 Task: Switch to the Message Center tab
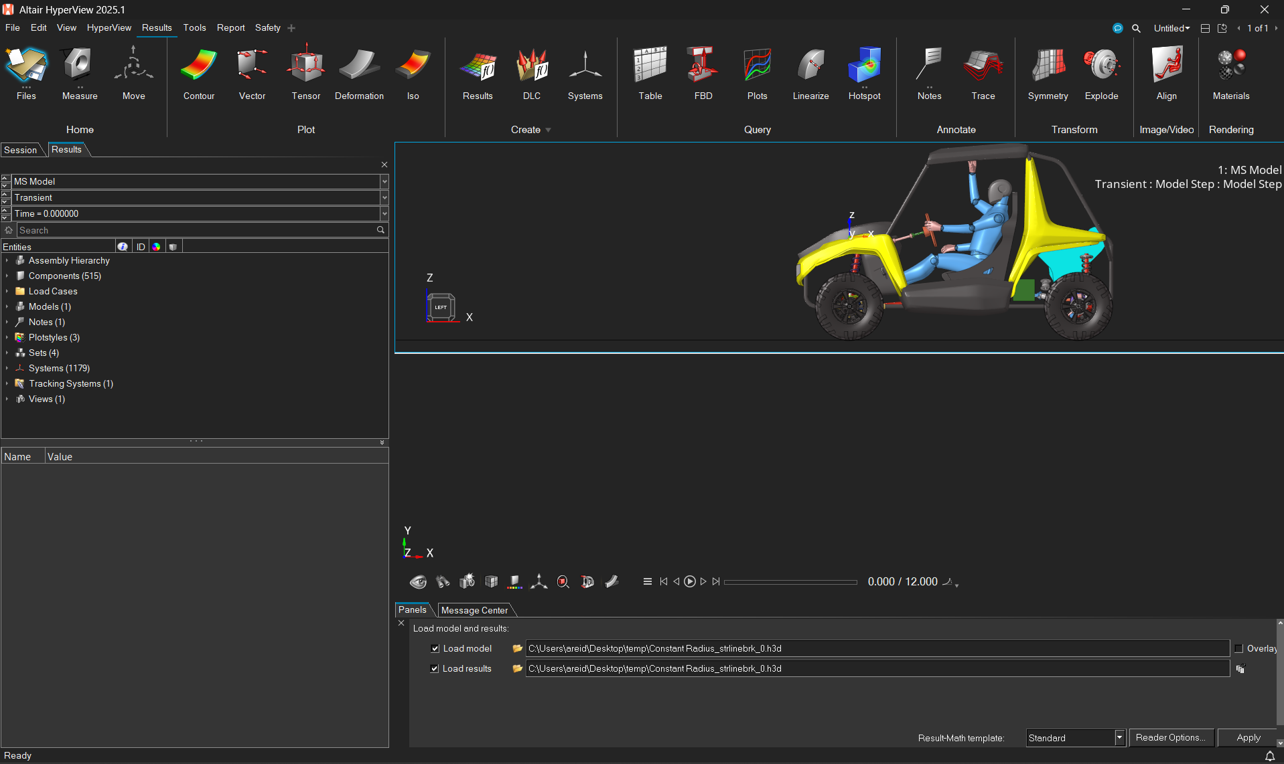click(x=474, y=610)
